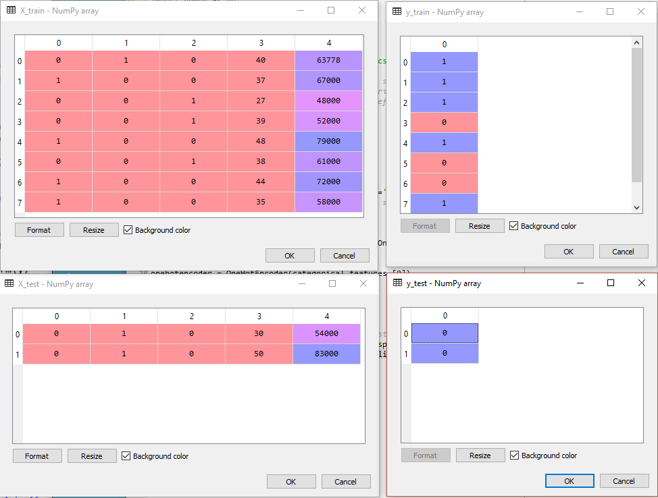658x498 pixels.
Task: Cancel the X_test array dialog
Action: (x=346, y=482)
